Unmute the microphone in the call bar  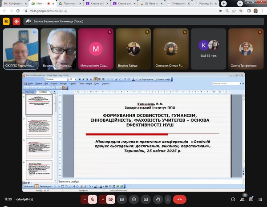[93, 199]
